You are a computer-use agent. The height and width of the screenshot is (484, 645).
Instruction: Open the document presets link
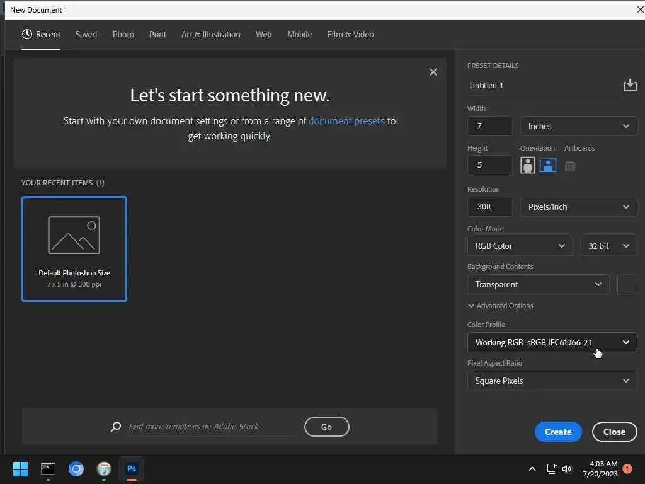[x=346, y=120]
